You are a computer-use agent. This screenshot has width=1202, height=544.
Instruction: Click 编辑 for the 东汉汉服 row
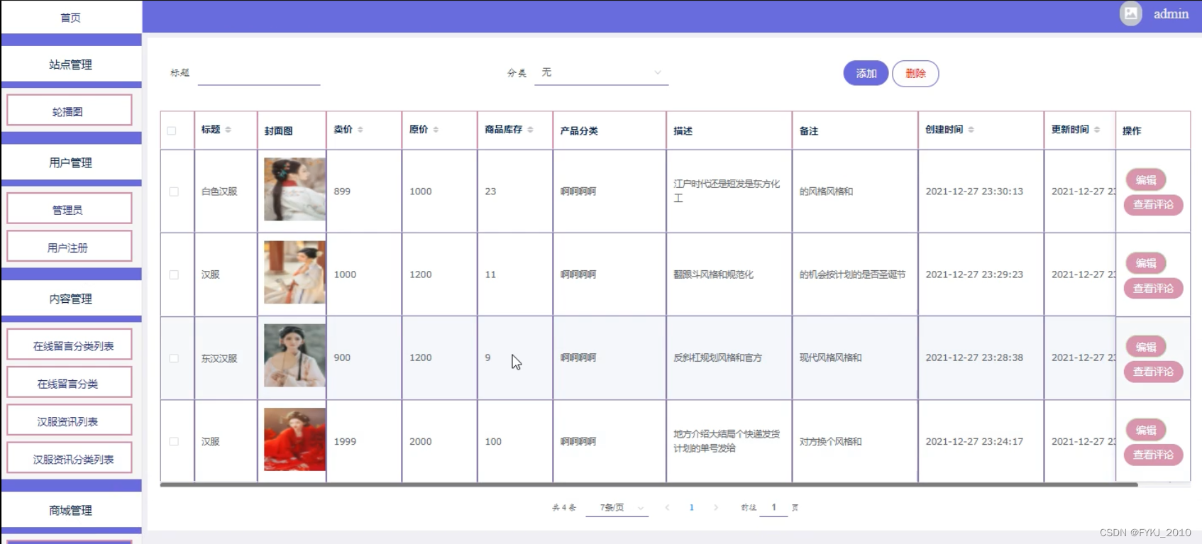point(1146,347)
